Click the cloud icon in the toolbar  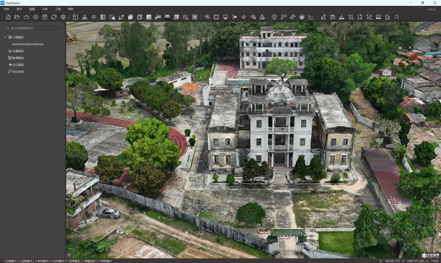click(x=26, y=17)
